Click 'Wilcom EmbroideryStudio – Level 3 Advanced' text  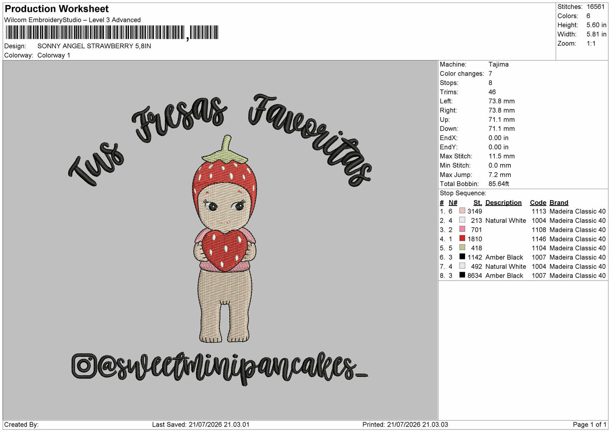pos(72,20)
